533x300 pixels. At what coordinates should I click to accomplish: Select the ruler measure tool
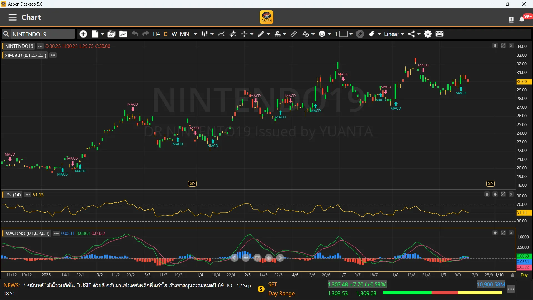pyautogui.click(x=294, y=34)
